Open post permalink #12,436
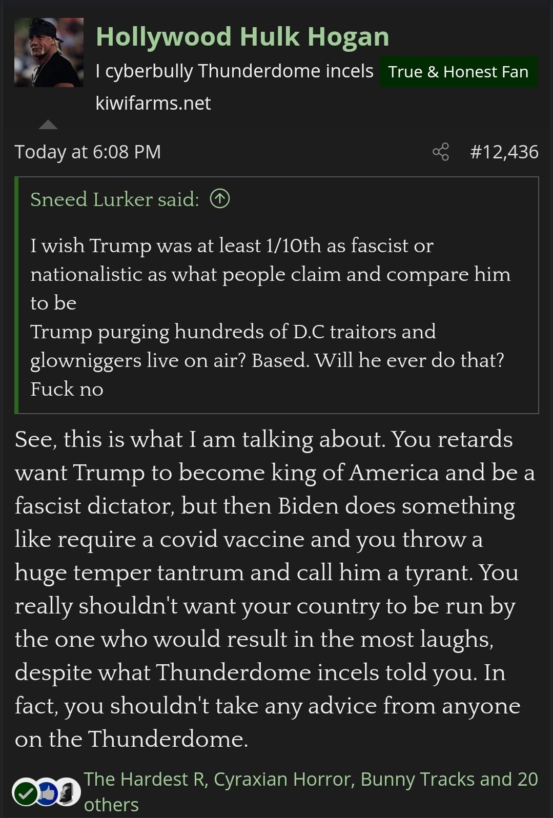Image resolution: width=553 pixels, height=818 pixels. point(504,152)
